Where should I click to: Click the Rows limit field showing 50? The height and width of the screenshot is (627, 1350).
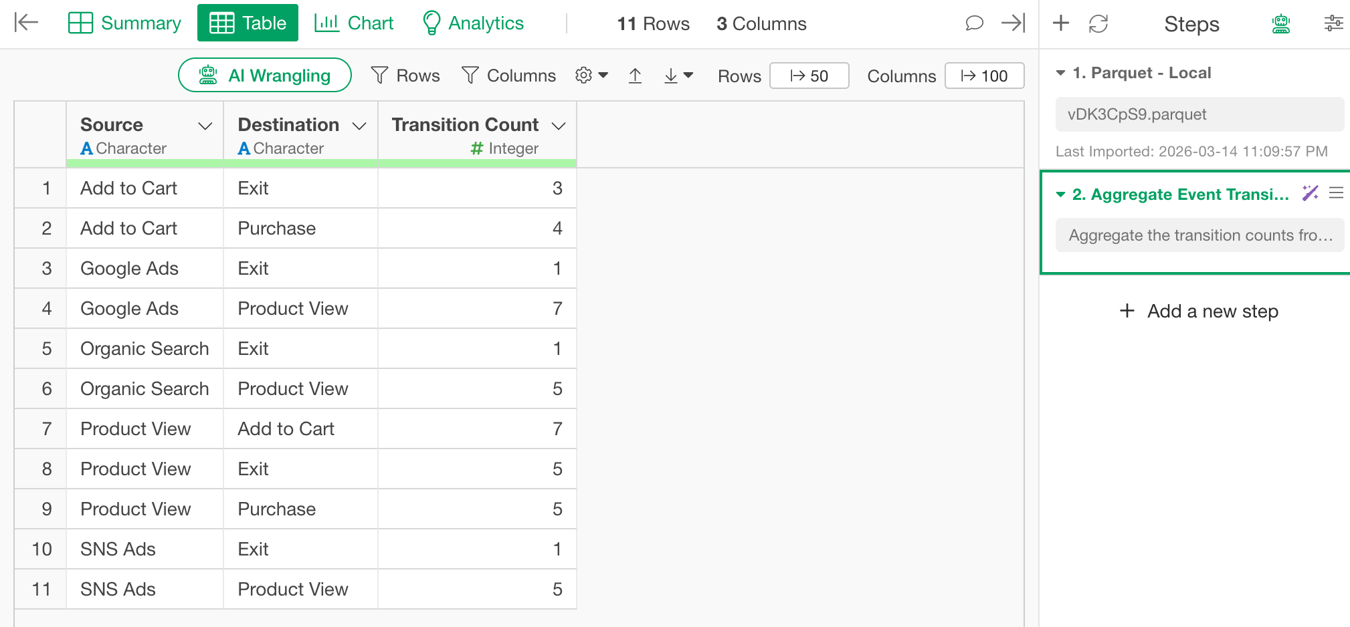(809, 76)
